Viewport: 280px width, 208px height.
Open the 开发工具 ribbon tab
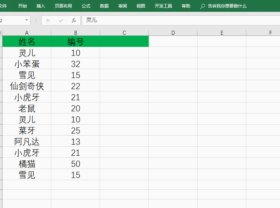(x=163, y=6)
